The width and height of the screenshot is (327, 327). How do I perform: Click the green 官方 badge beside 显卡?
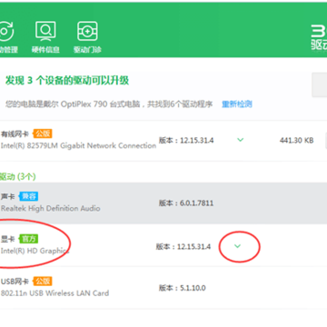28,239
